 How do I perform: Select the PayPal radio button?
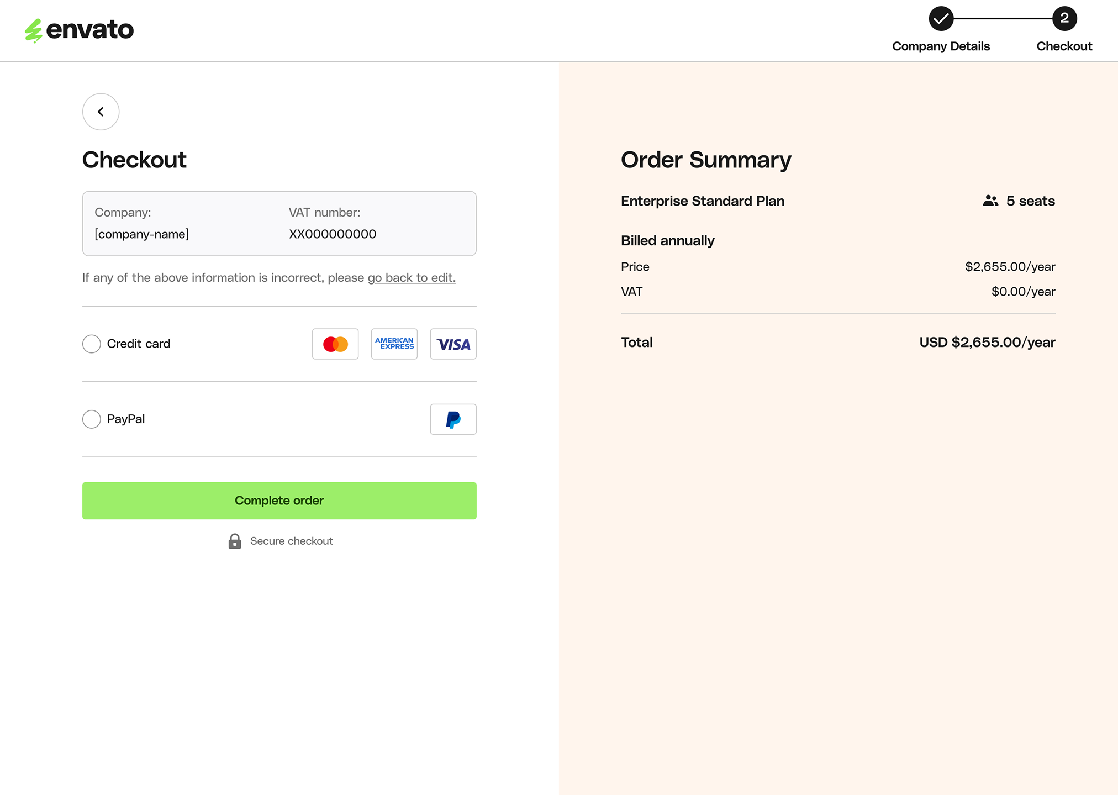click(92, 419)
